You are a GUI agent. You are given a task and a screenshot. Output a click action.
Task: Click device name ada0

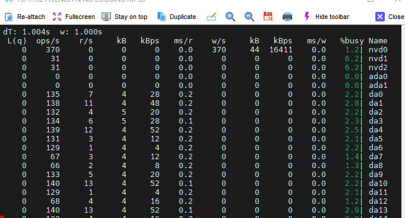[378, 77]
